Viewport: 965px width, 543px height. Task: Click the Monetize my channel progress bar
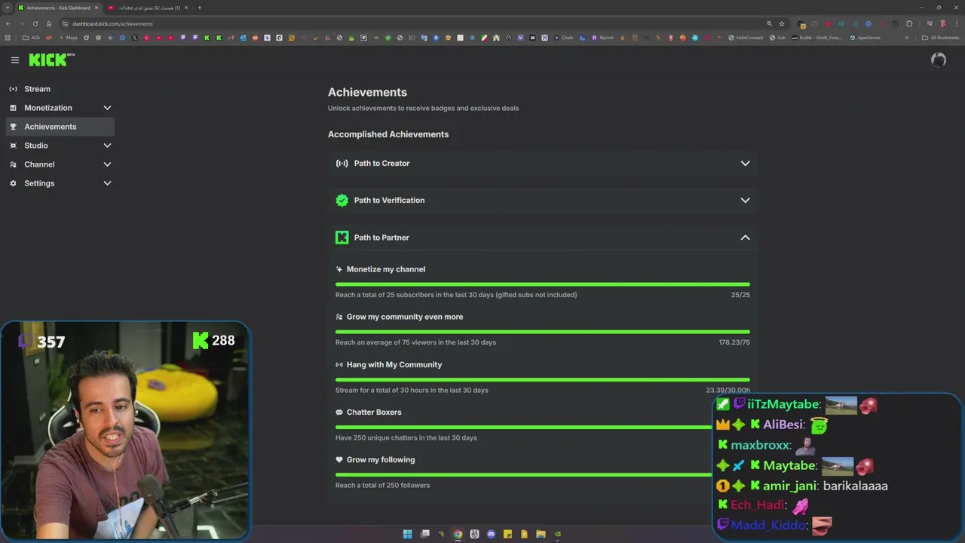point(543,284)
